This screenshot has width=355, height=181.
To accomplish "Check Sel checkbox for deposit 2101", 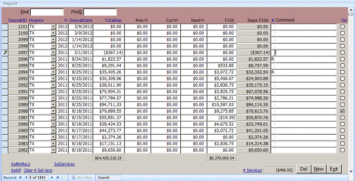I will [x=343, y=27].
